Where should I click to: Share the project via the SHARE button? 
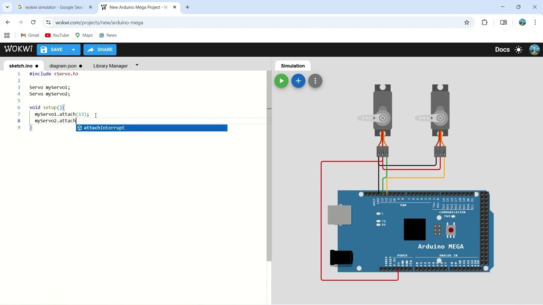pos(100,50)
